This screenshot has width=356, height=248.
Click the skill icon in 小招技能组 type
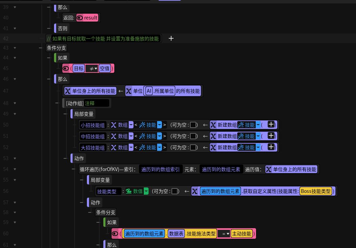pos(142,125)
